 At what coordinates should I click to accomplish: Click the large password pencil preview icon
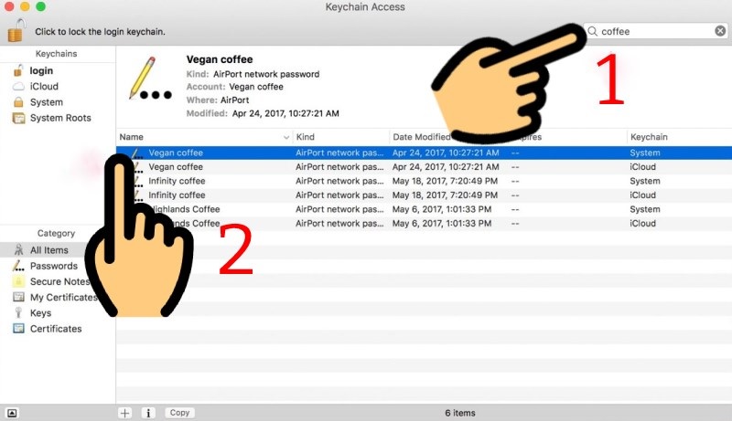tap(150, 79)
